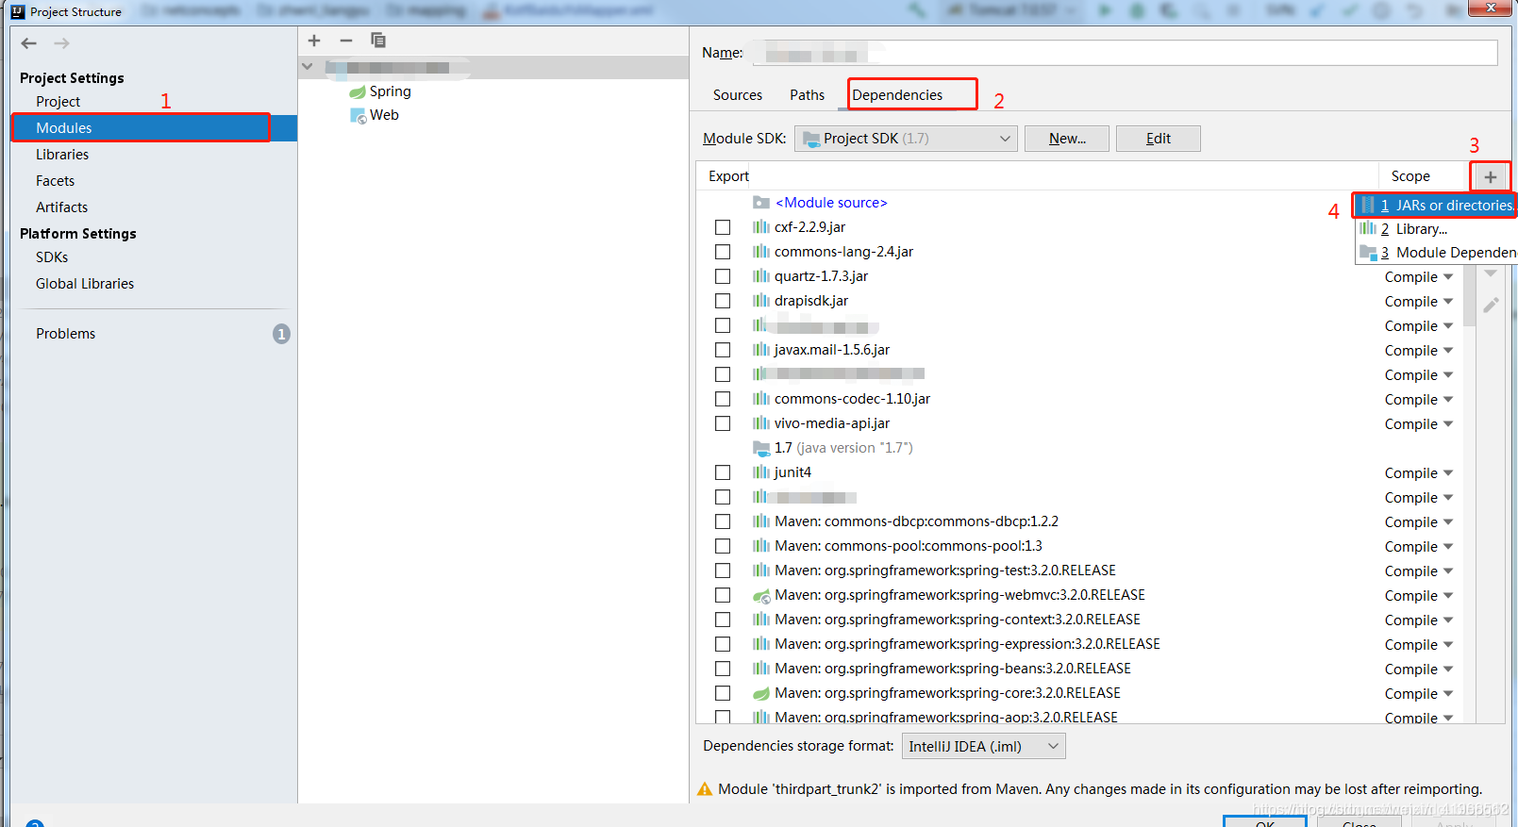The height and width of the screenshot is (827, 1518).
Task: Click the Module source folder icon
Action: pos(761,203)
